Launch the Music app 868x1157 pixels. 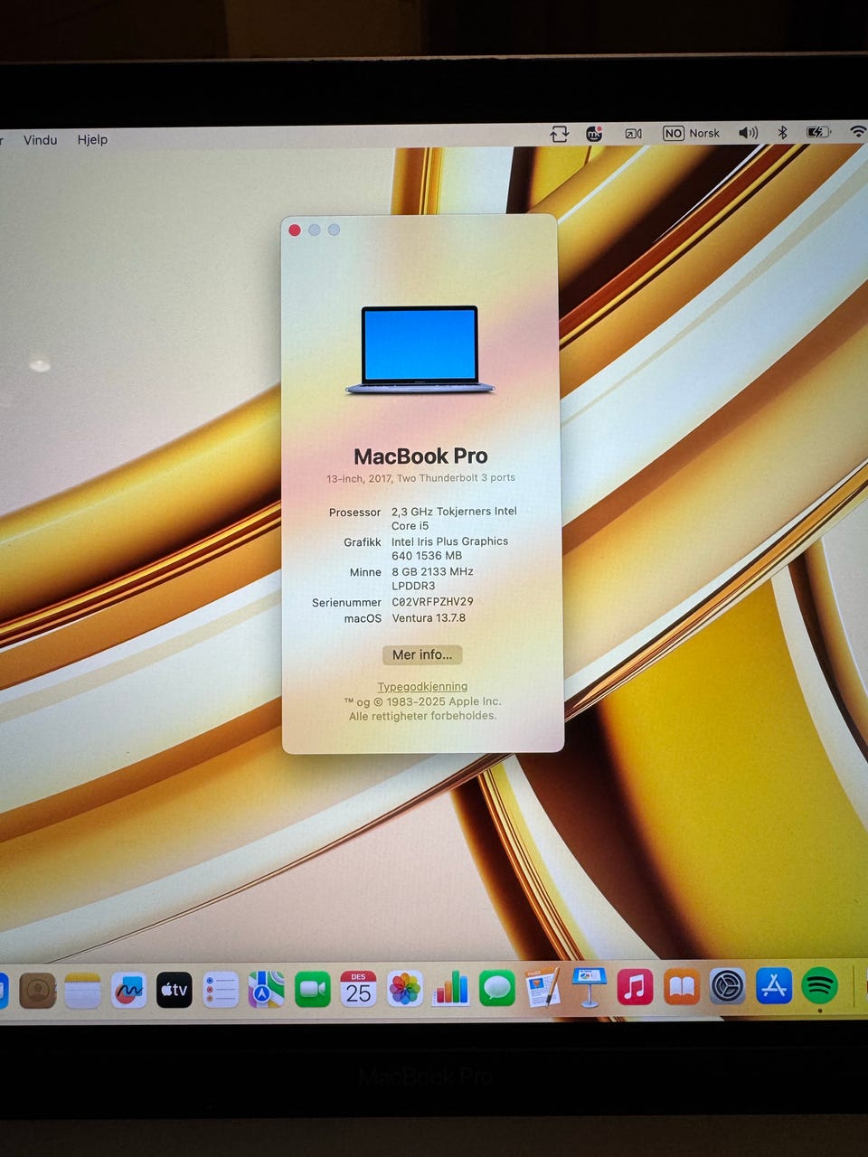pos(636,986)
